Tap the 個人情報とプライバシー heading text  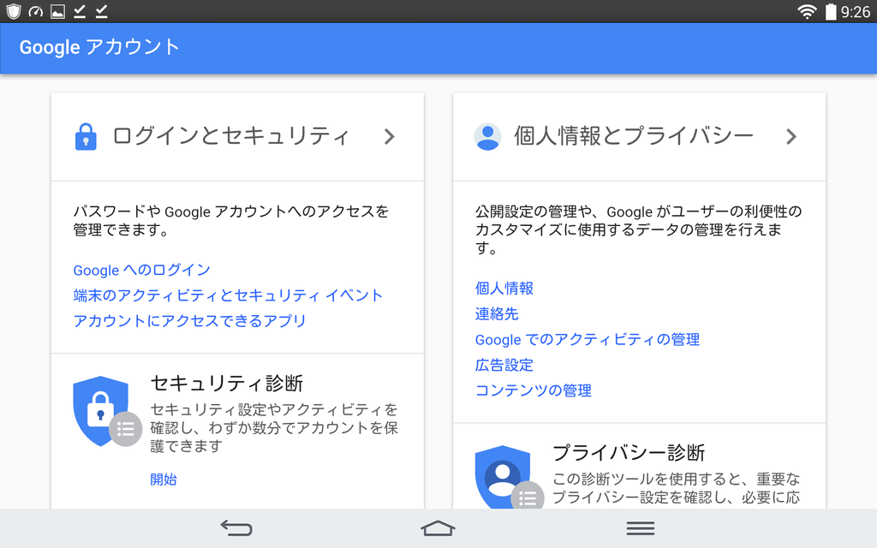[x=634, y=136]
